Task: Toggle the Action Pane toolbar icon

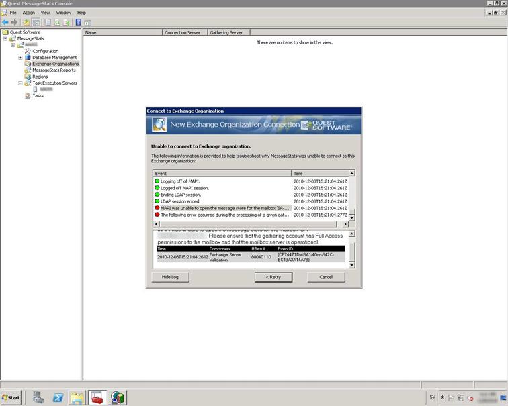Action: (x=87, y=23)
